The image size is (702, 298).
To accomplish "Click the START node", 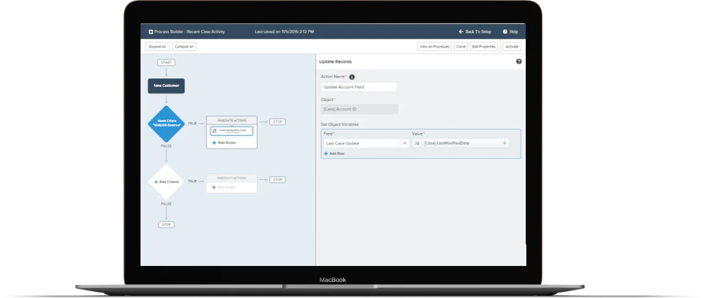I will pyautogui.click(x=166, y=63).
